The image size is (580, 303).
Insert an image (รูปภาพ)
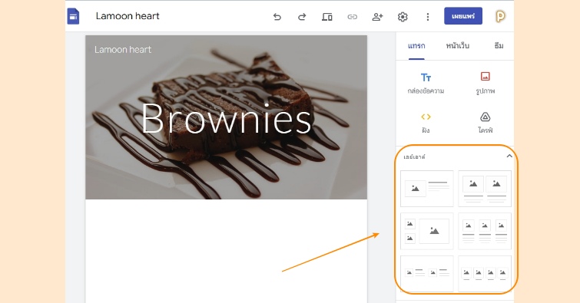pos(485,83)
